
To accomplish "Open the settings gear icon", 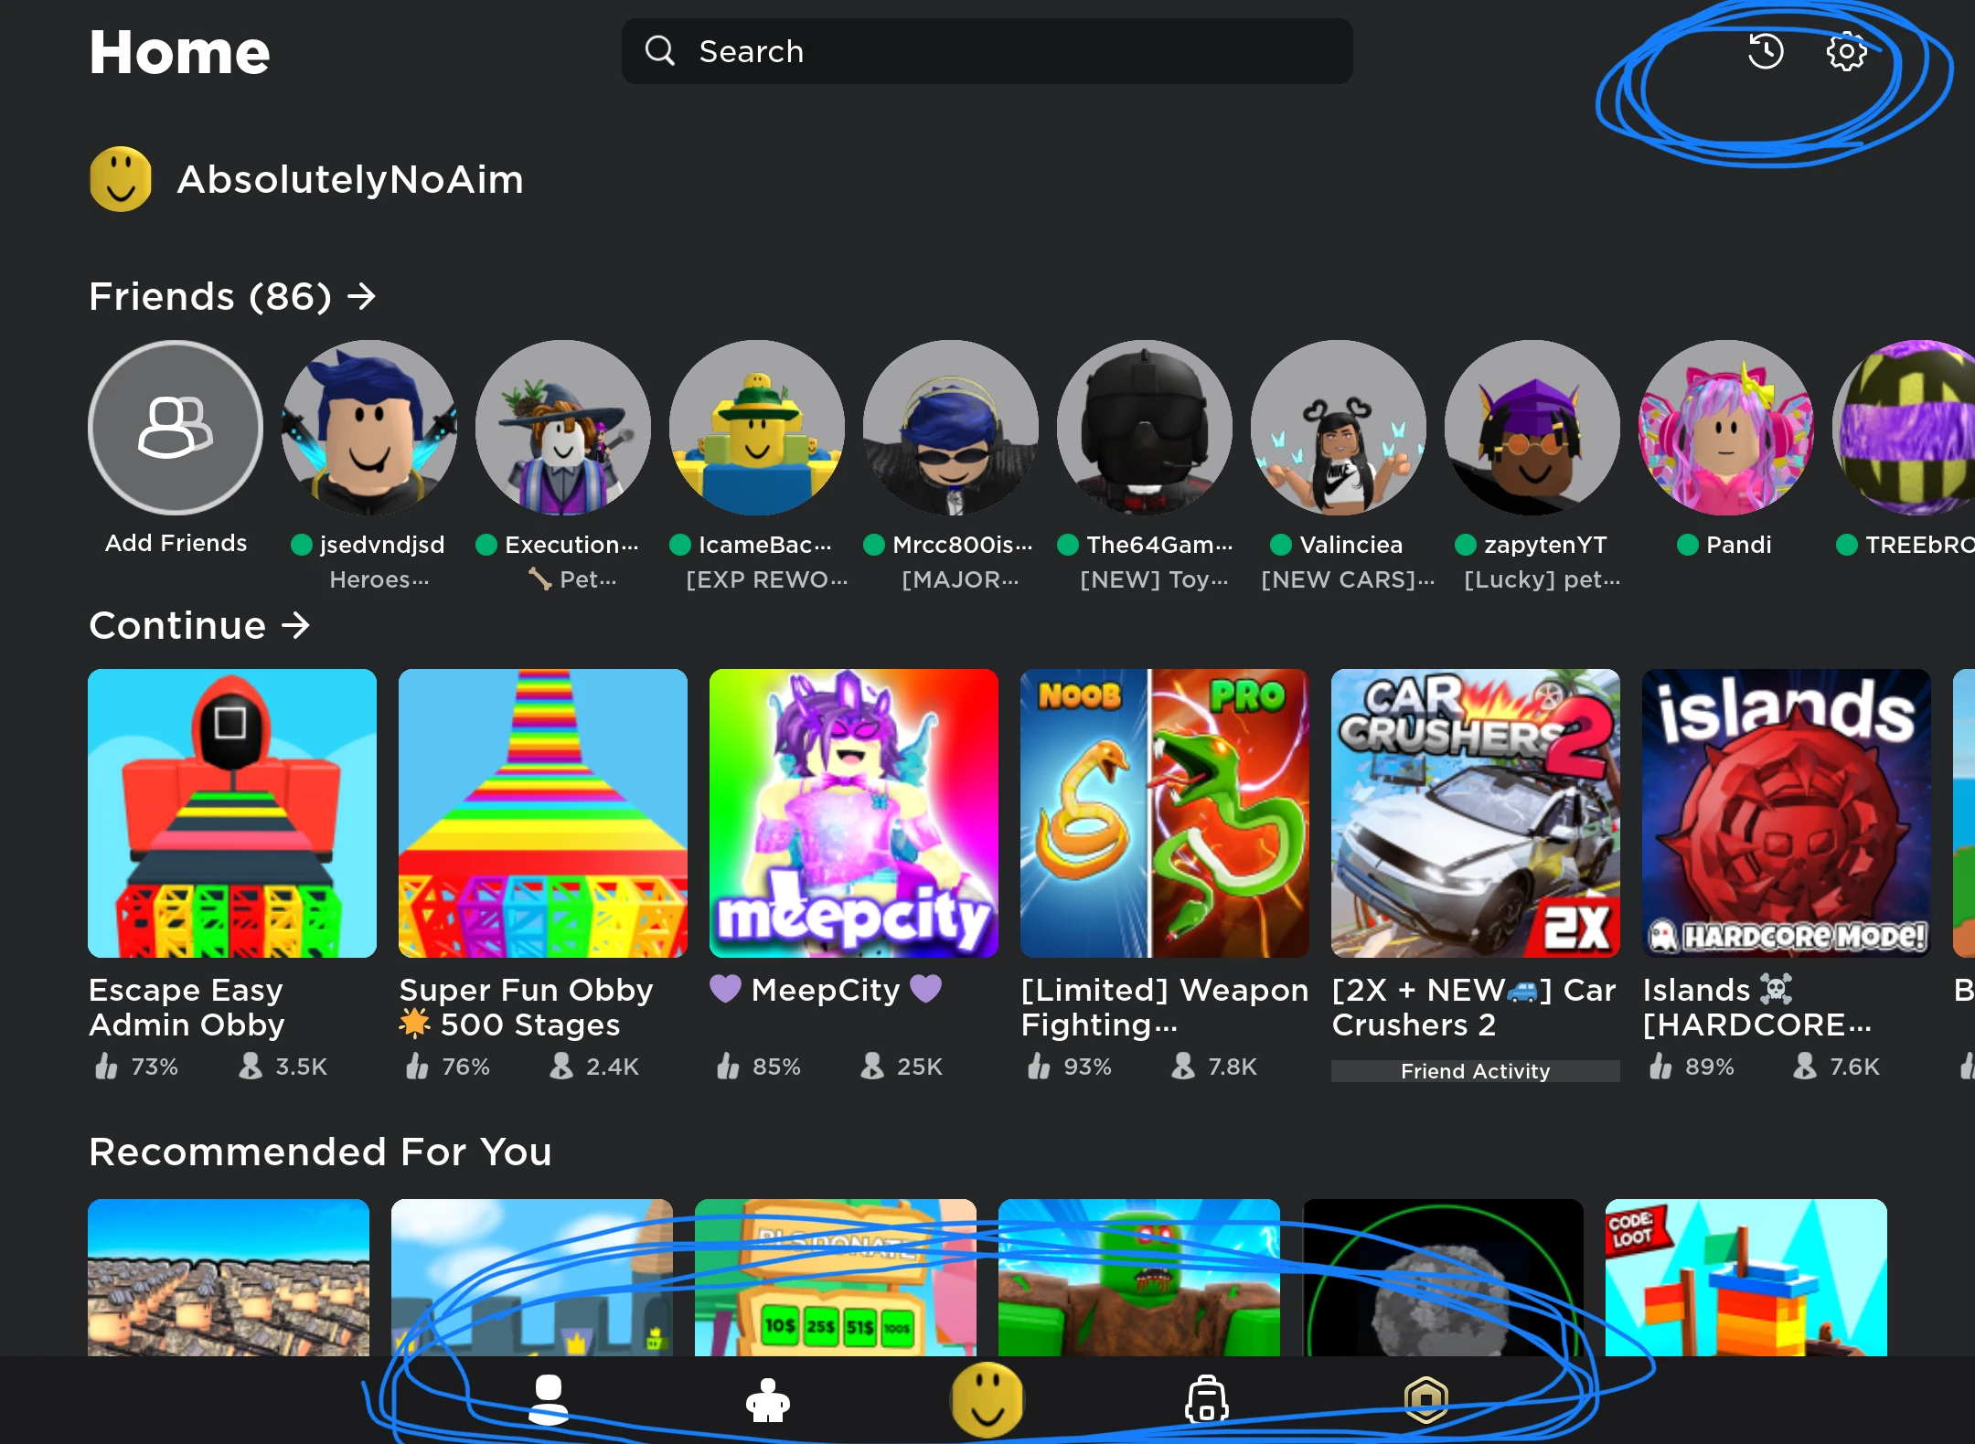I will [1846, 52].
